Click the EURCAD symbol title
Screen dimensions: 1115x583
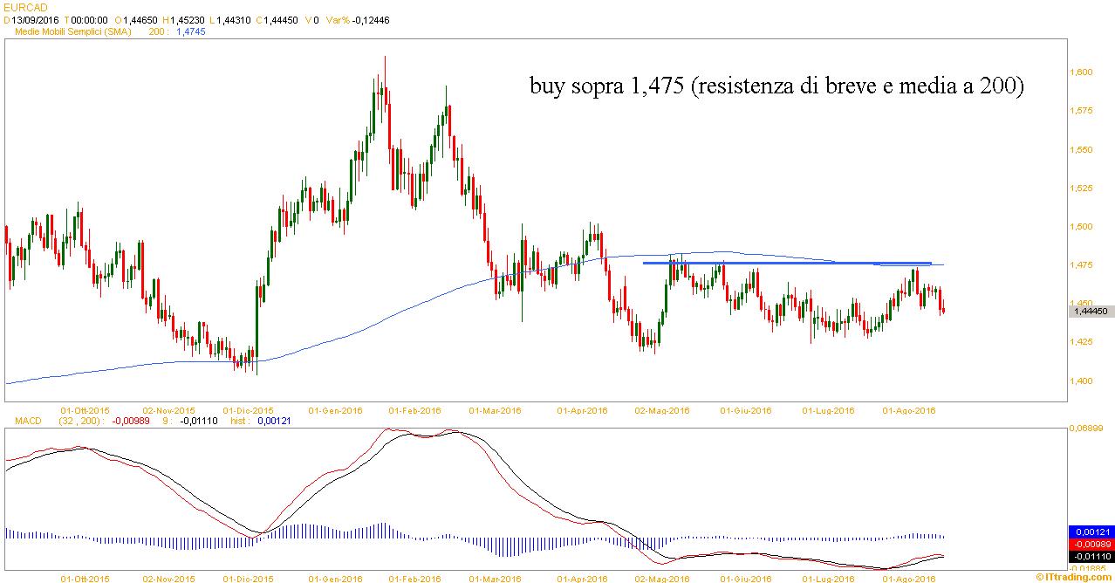click(22, 7)
